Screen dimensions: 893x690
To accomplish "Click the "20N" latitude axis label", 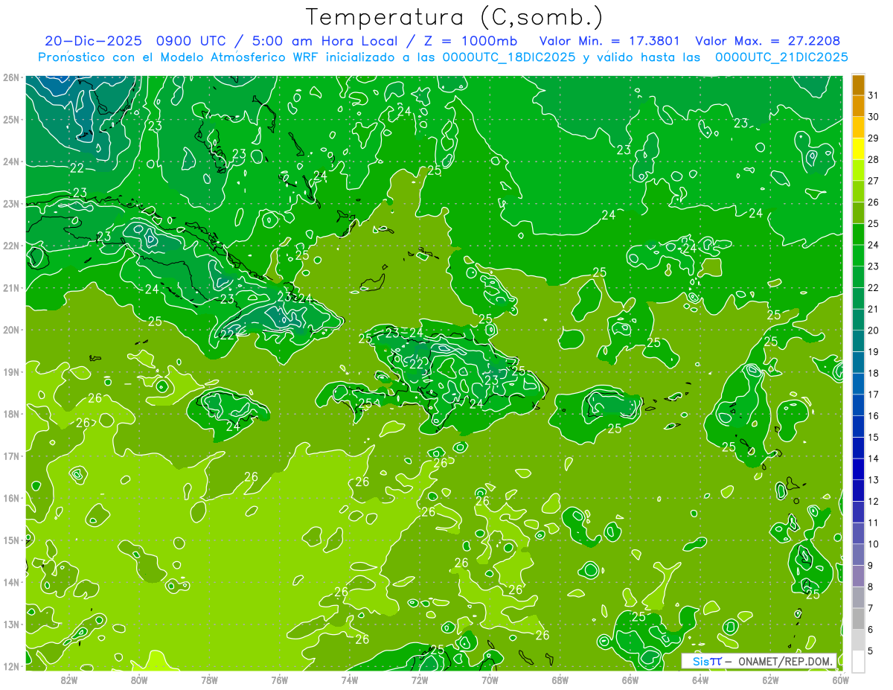I will point(10,330).
